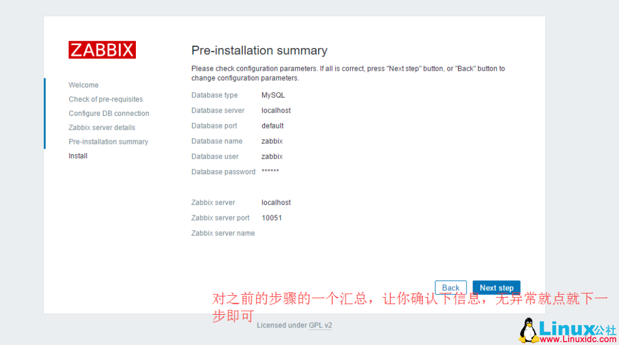
Task: Click the masked password asterisks
Action: tap(270, 171)
